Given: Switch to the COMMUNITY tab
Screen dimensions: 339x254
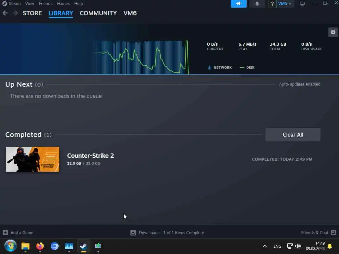Looking at the screenshot, I should pos(98,13).
